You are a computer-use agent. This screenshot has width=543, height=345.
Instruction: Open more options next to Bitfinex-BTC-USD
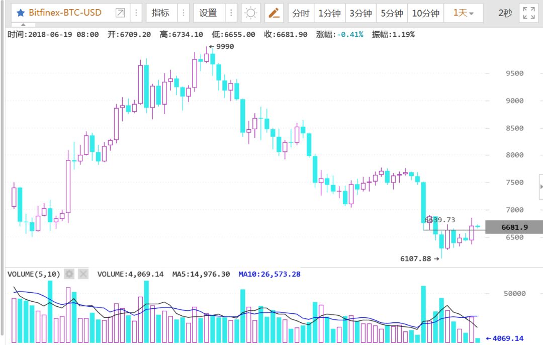136,13
